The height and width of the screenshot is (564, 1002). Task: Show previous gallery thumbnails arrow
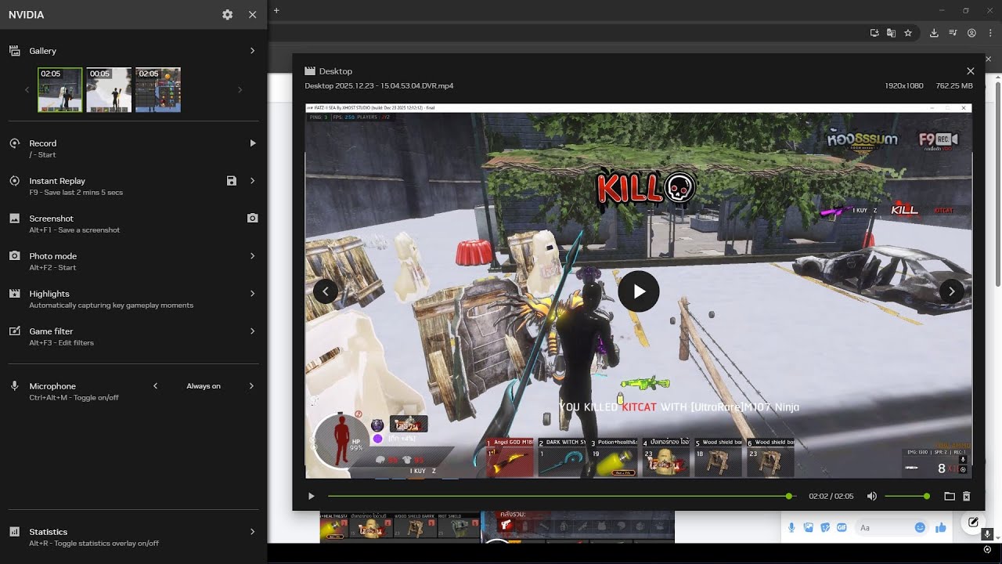pyautogui.click(x=27, y=89)
